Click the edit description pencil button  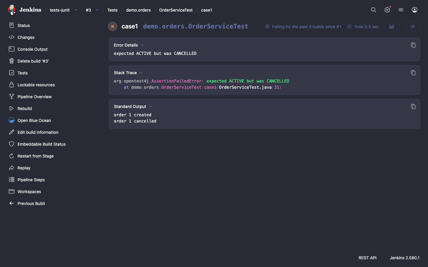tap(413, 26)
